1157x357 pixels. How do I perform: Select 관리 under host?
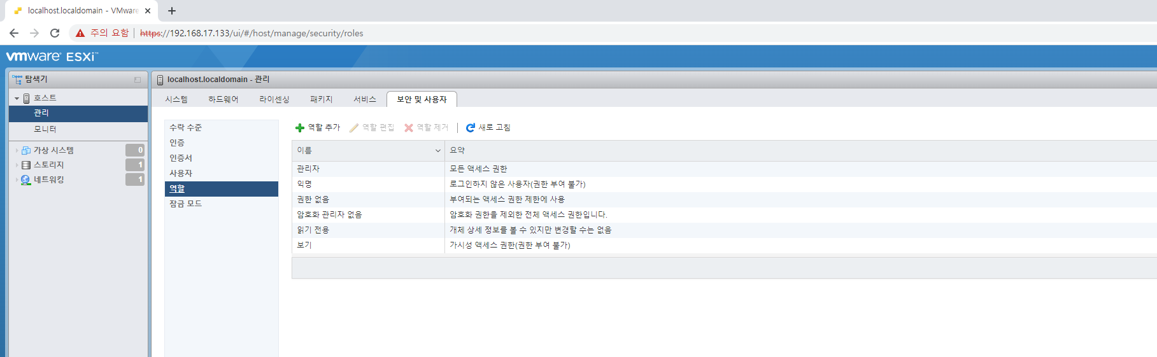(x=78, y=113)
